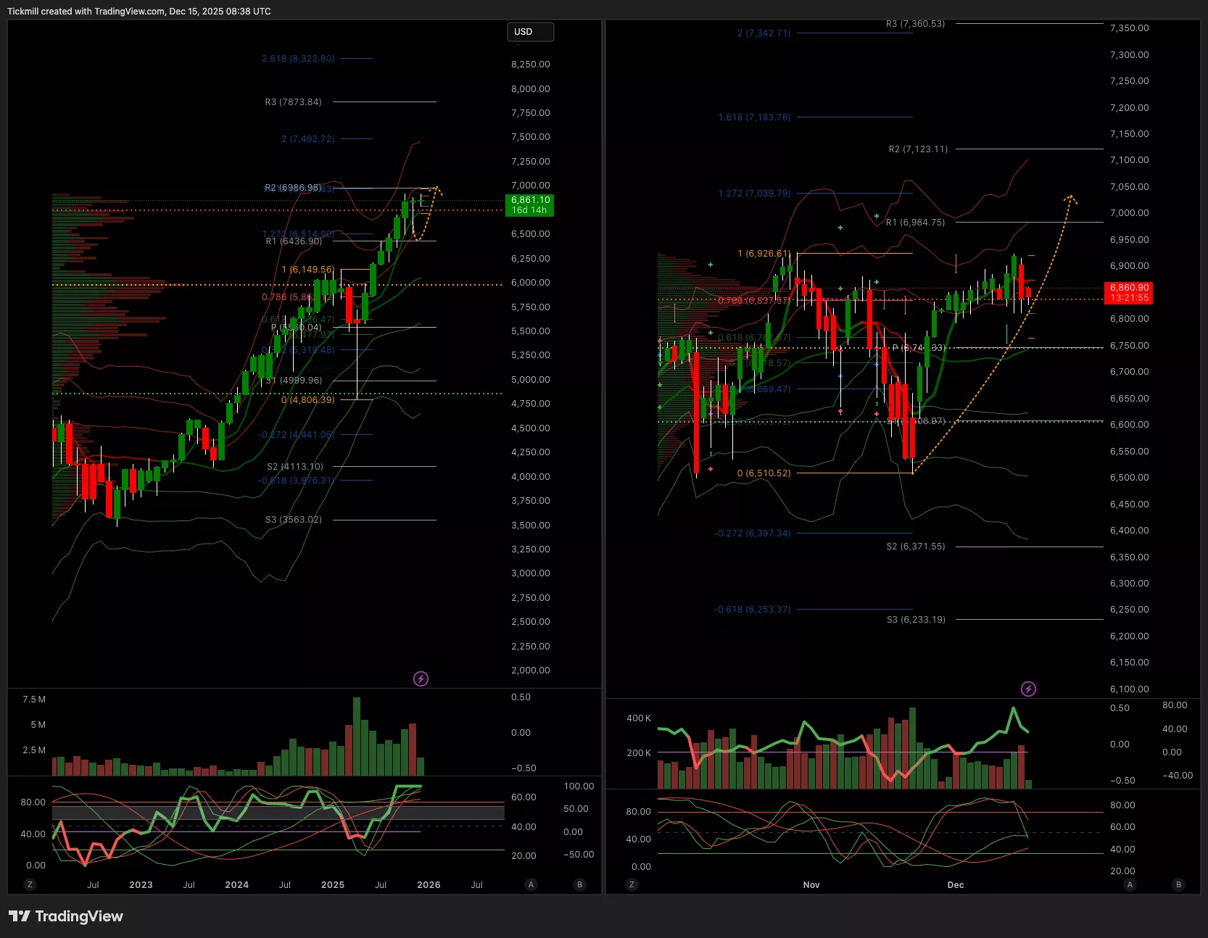
Task: Click the B scale icon on right chart
Action: [1178, 884]
